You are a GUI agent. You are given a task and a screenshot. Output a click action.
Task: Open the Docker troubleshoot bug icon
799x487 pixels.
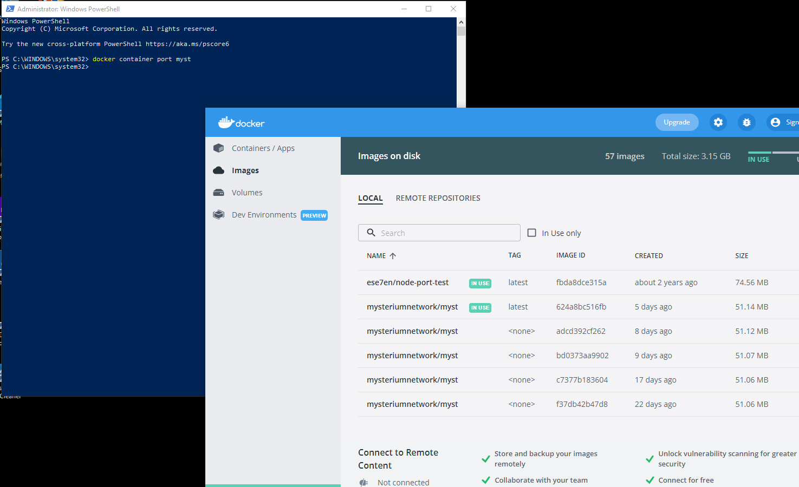[x=746, y=122]
